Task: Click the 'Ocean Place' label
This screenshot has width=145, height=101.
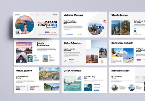Action: (x=97, y=85)
